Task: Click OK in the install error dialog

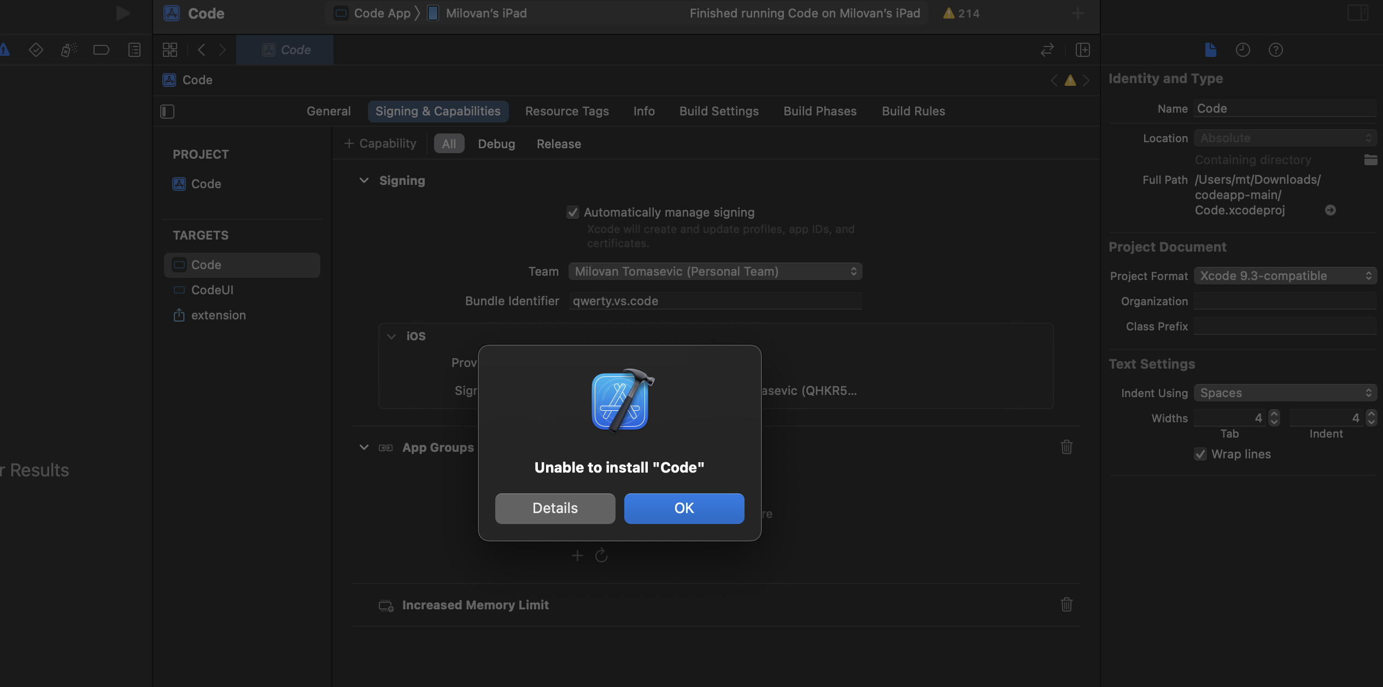Action: [684, 508]
